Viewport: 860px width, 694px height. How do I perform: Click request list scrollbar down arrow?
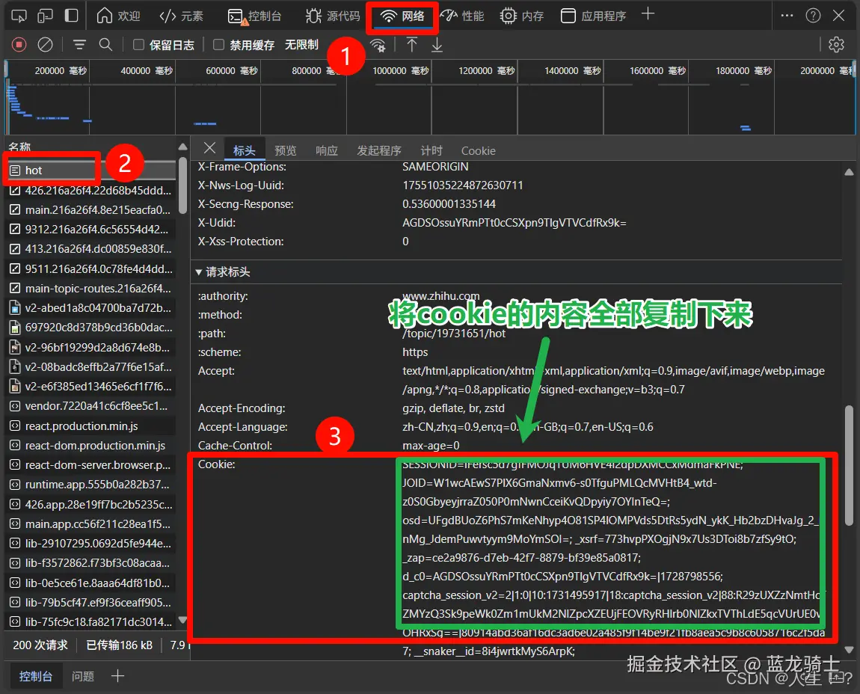tap(182, 621)
